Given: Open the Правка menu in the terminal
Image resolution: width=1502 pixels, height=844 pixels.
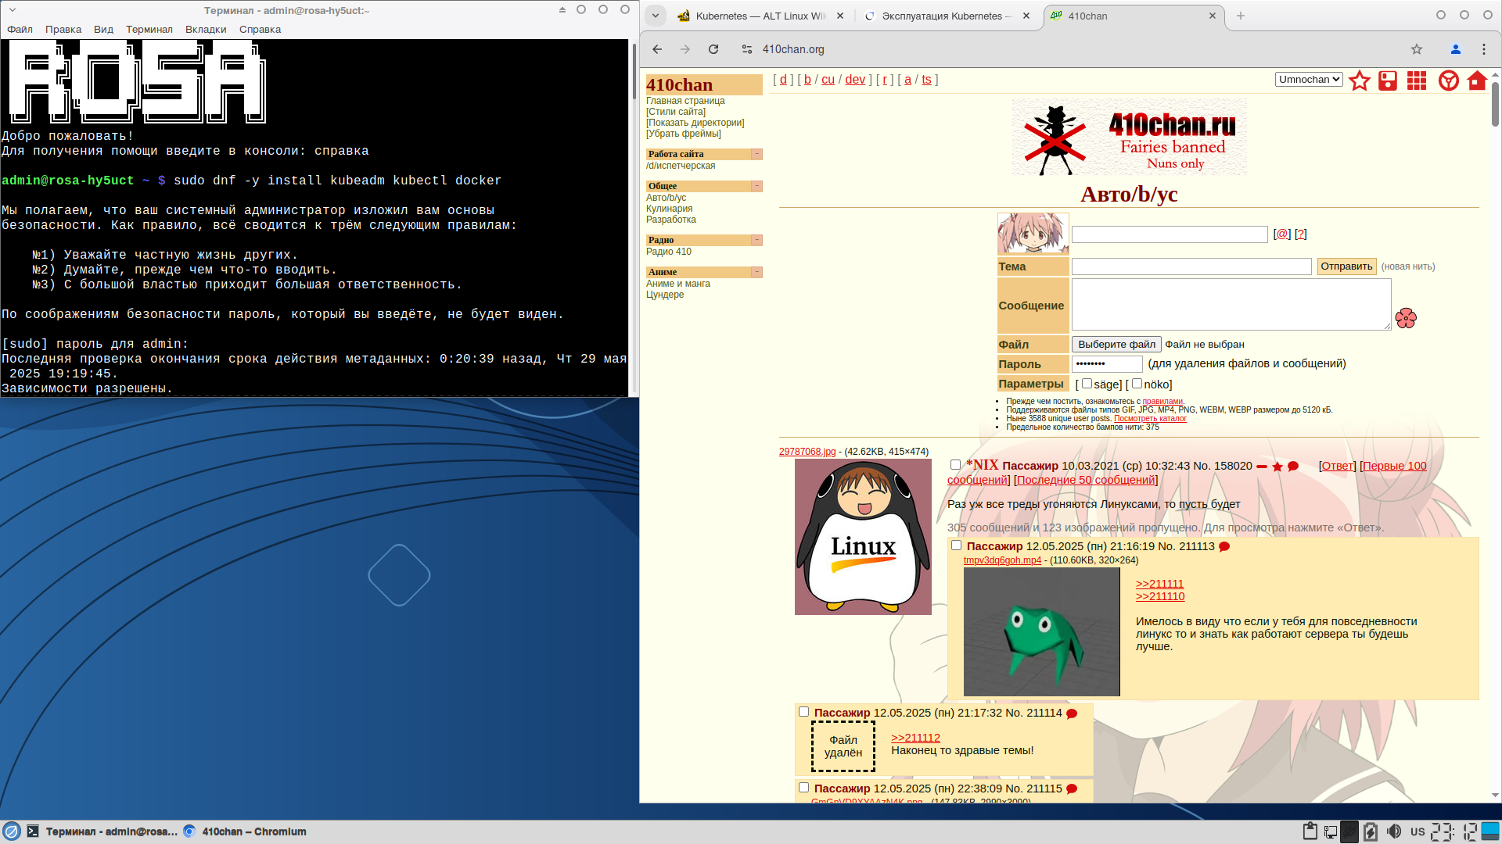Looking at the screenshot, I should [63, 30].
